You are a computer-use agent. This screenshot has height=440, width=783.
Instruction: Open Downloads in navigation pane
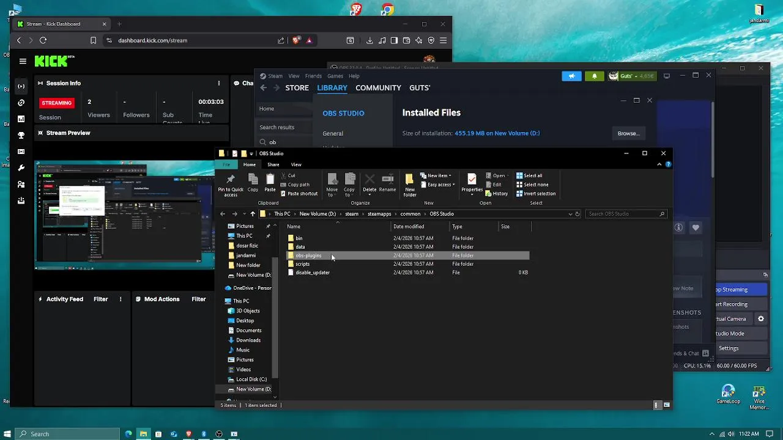point(248,340)
